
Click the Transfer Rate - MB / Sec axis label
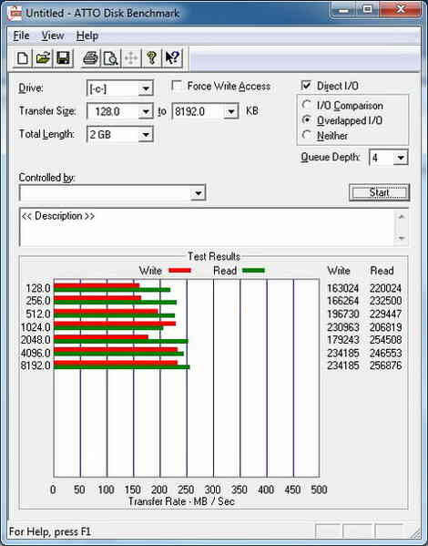point(181,501)
